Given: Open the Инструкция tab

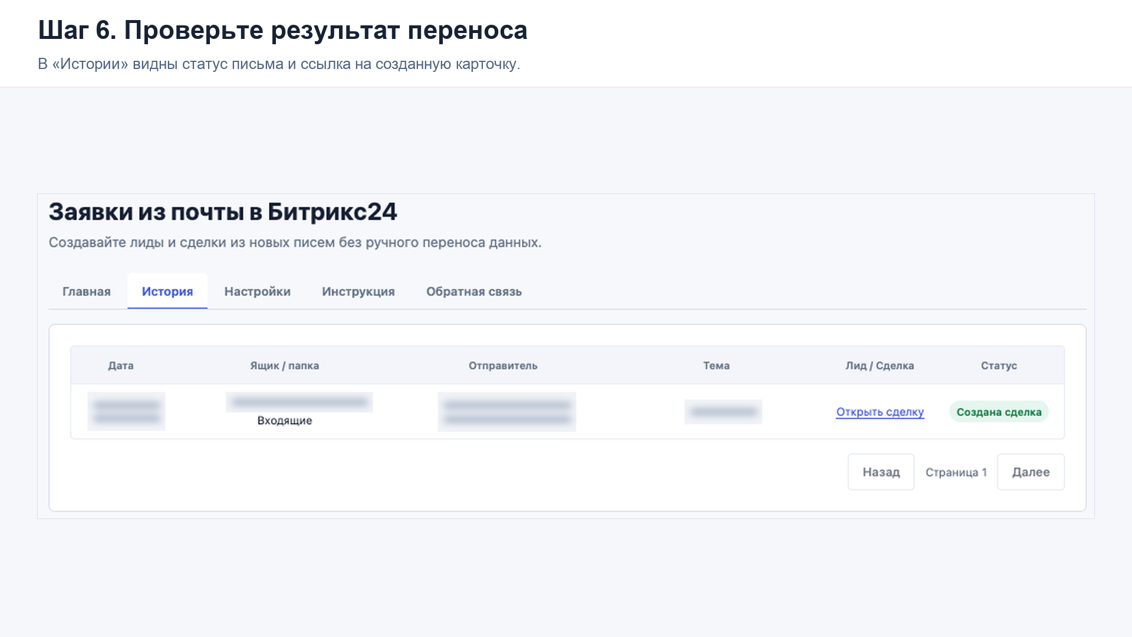Looking at the screenshot, I should tap(358, 291).
